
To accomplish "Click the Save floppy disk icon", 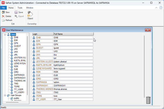I will 16,12.
